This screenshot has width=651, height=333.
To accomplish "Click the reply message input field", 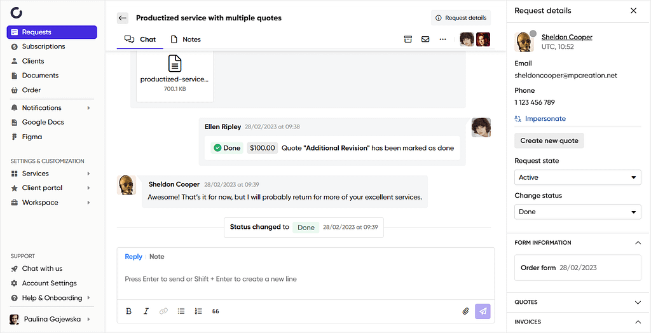I will coord(306,279).
